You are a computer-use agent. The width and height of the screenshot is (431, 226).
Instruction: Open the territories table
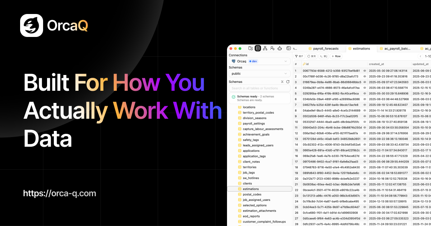pyautogui.click(x=250, y=167)
